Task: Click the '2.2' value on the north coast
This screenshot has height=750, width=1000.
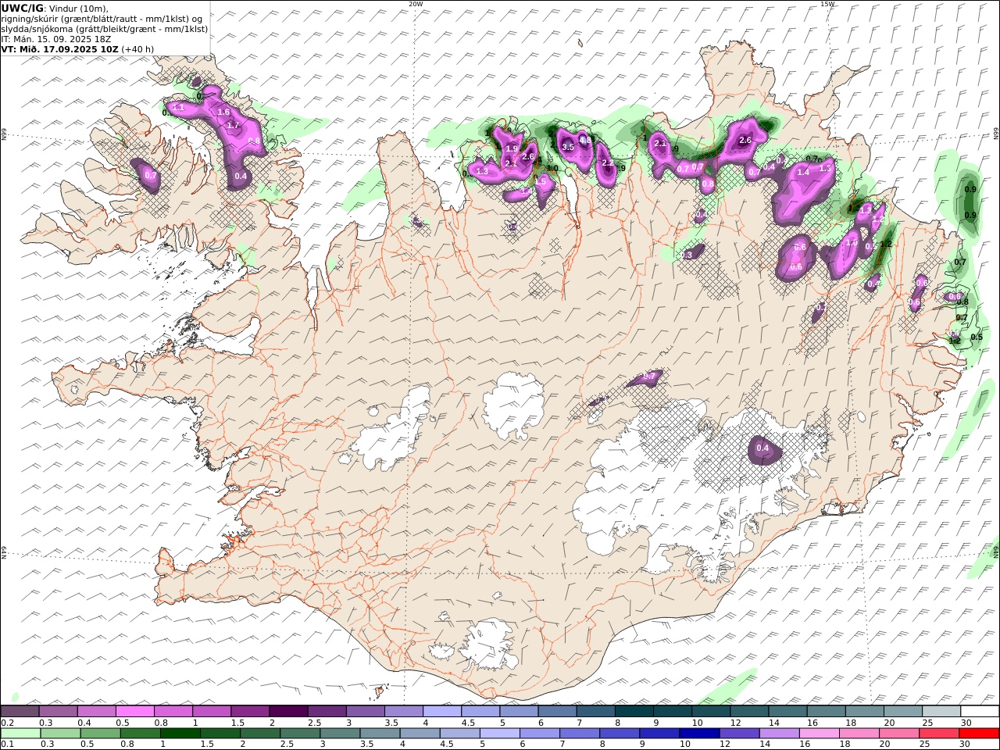Action: pos(608,162)
